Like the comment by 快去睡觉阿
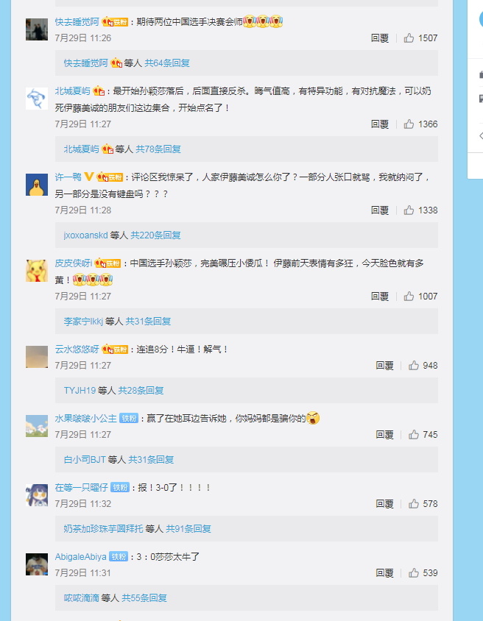The height and width of the screenshot is (621, 483). tap(409, 38)
